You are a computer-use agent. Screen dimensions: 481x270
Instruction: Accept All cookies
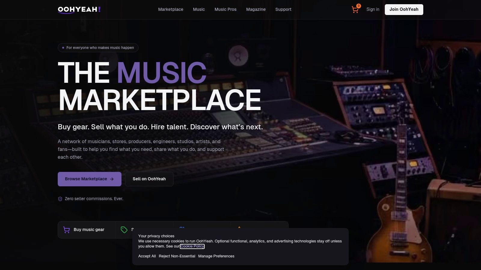point(147,256)
